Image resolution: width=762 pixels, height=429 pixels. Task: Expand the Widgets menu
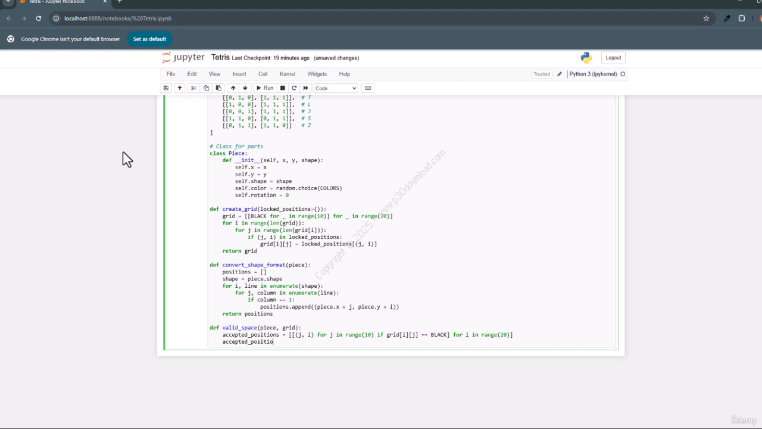tap(317, 74)
